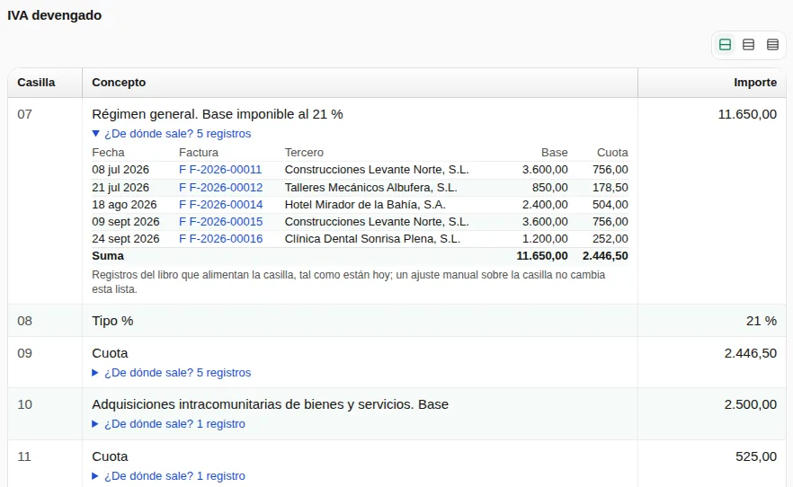This screenshot has height=487, width=793.
Task: Click Construcciones Levante Norte on 08 jul row
Action: pos(377,170)
